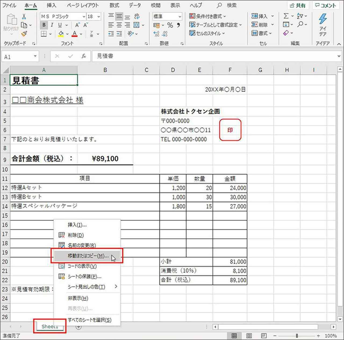This screenshot has height=340, width=344.
Task: Click the Find and Select magnifier icon
Action: pos(300,24)
